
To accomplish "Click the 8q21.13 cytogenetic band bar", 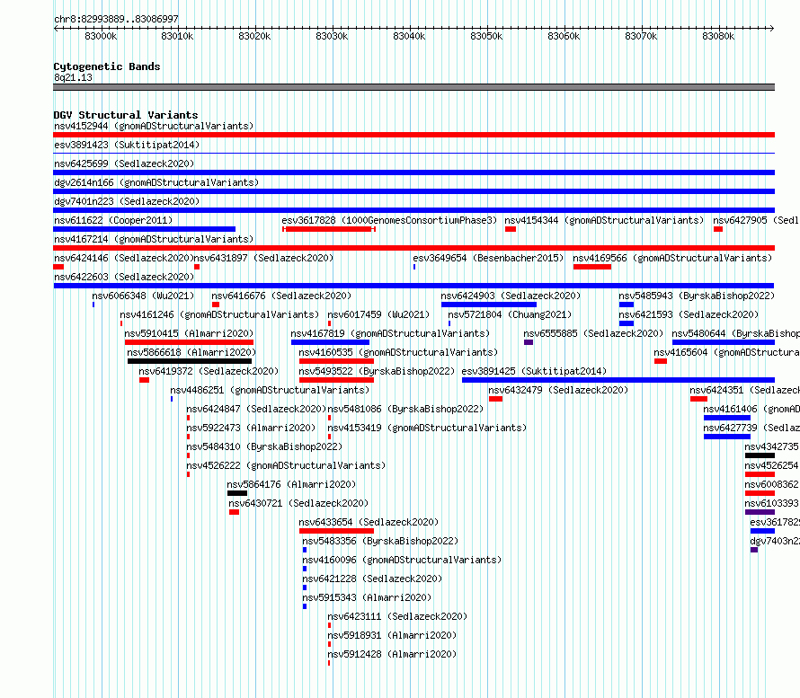I will (x=413, y=87).
